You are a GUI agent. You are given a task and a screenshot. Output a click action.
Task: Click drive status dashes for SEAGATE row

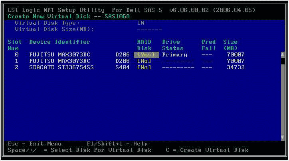tap(178, 67)
